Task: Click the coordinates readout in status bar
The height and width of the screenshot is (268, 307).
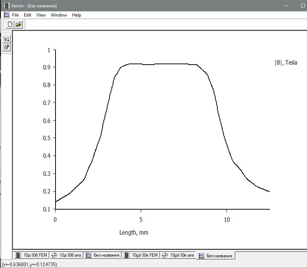Action: coord(29,264)
